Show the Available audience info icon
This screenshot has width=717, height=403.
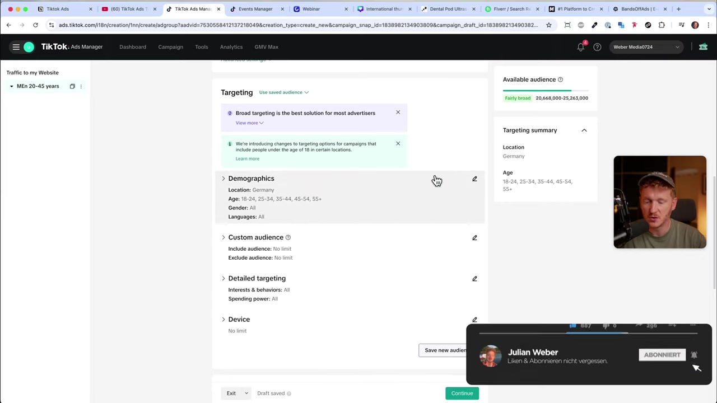pyautogui.click(x=560, y=79)
